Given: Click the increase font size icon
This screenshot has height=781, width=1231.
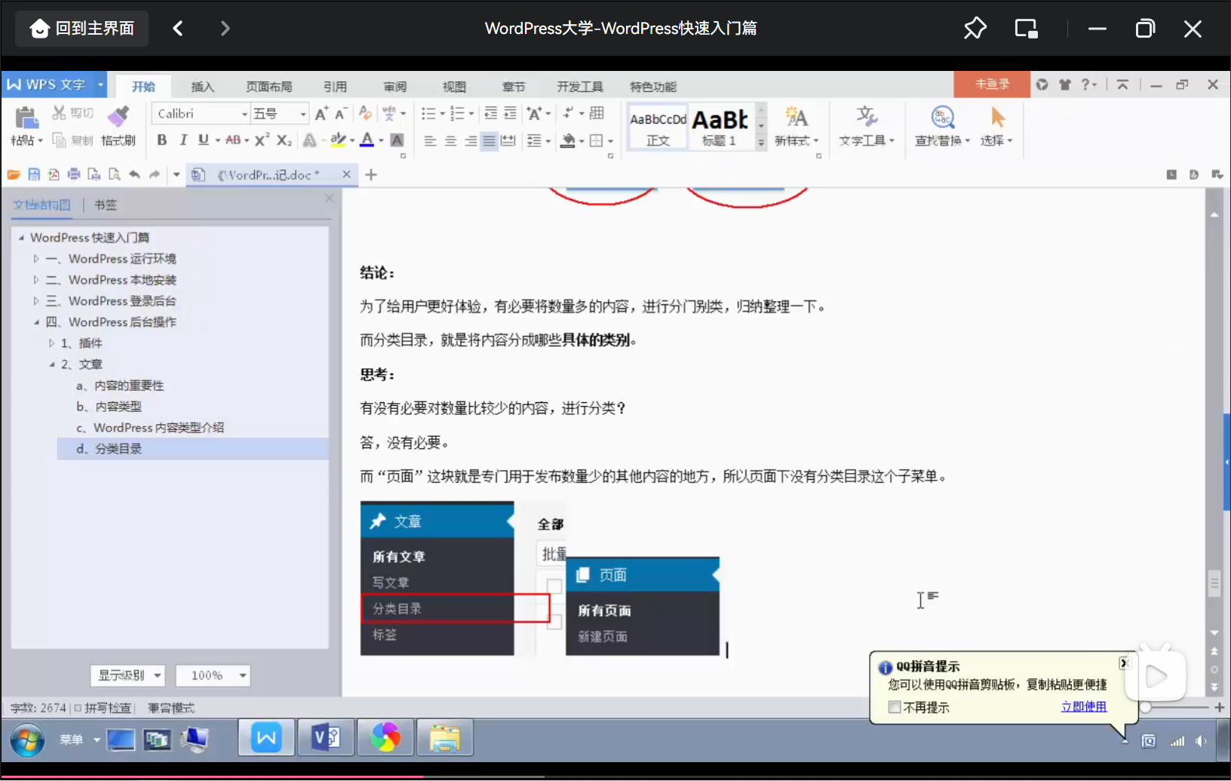Looking at the screenshot, I should pyautogui.click(x=322, y=113).
